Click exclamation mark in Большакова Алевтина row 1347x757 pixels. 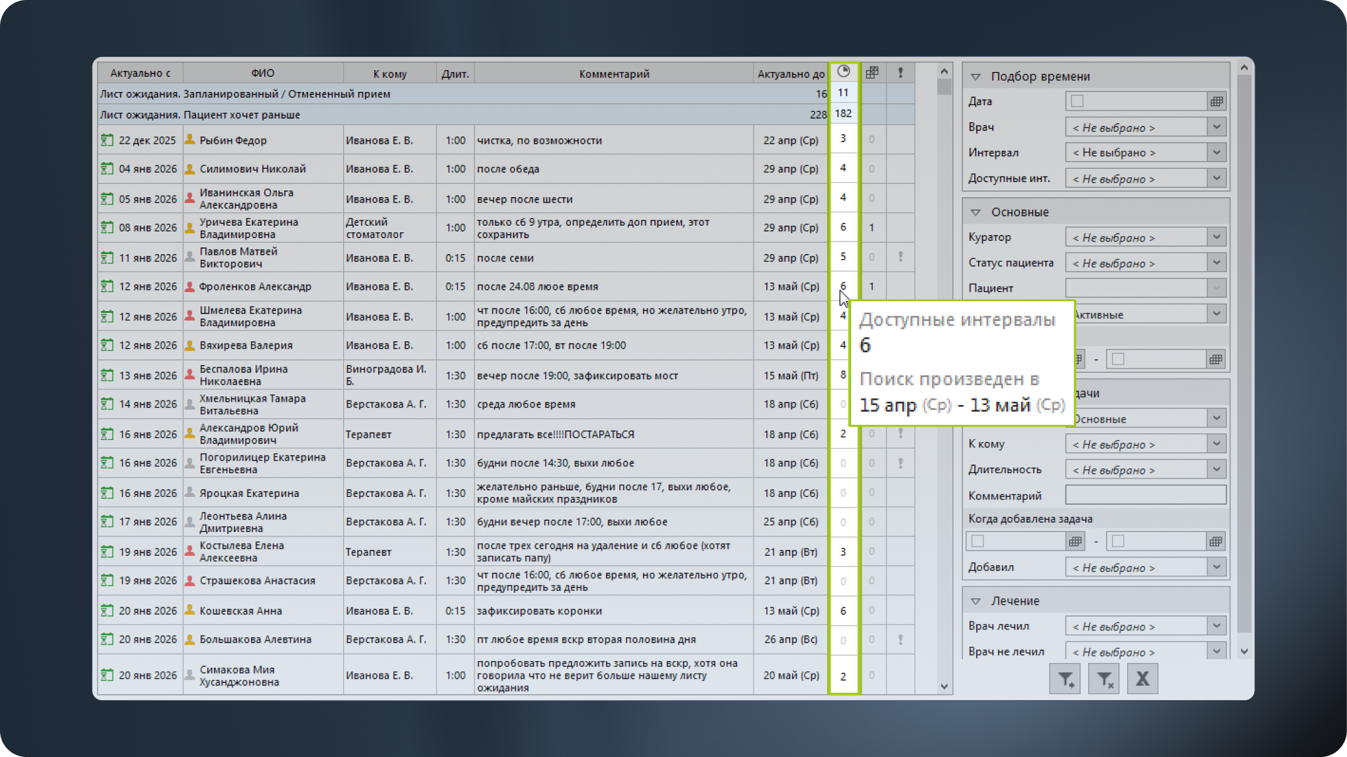[901, 640]
